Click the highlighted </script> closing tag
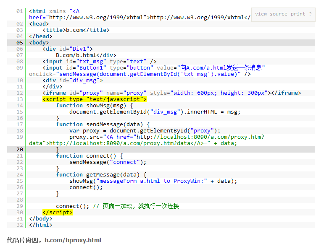 point(58,212)
